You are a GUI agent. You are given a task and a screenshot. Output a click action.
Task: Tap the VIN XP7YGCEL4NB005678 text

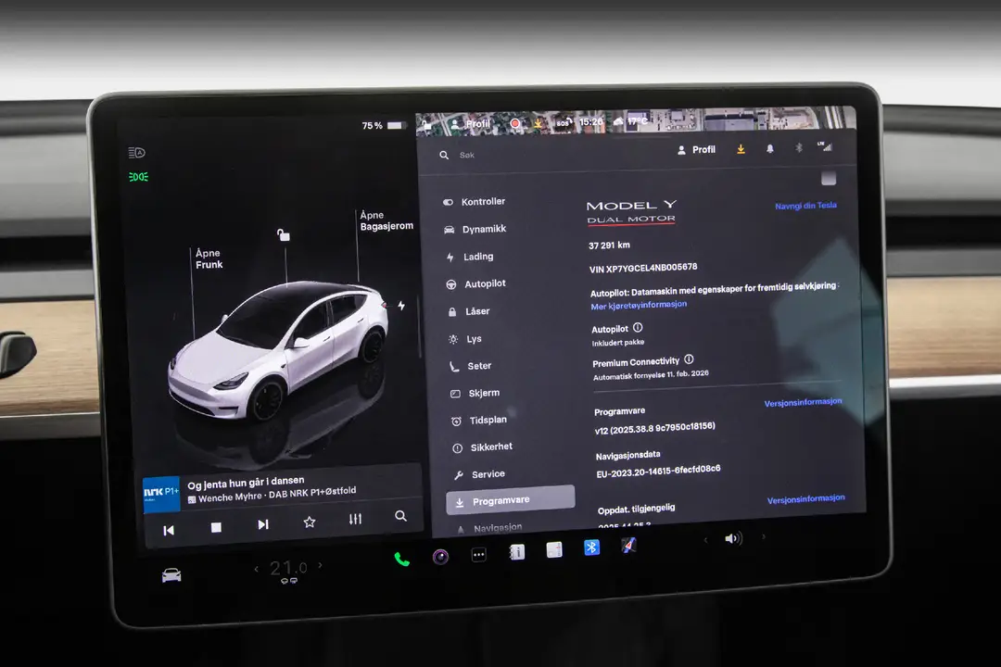point(643,268)
